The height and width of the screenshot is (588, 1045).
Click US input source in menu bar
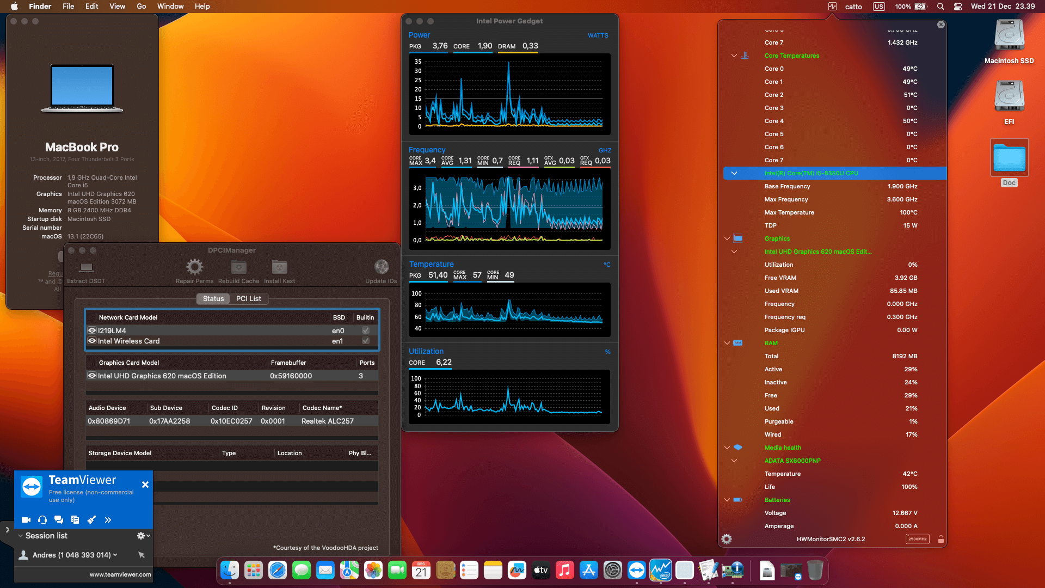878,7
